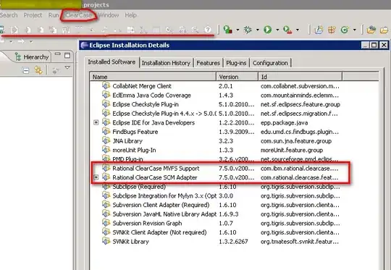The height and width of the screenshot is (270, 391).
Task: Open the ClearCase help question-mark icon
Action: (208, 30)
